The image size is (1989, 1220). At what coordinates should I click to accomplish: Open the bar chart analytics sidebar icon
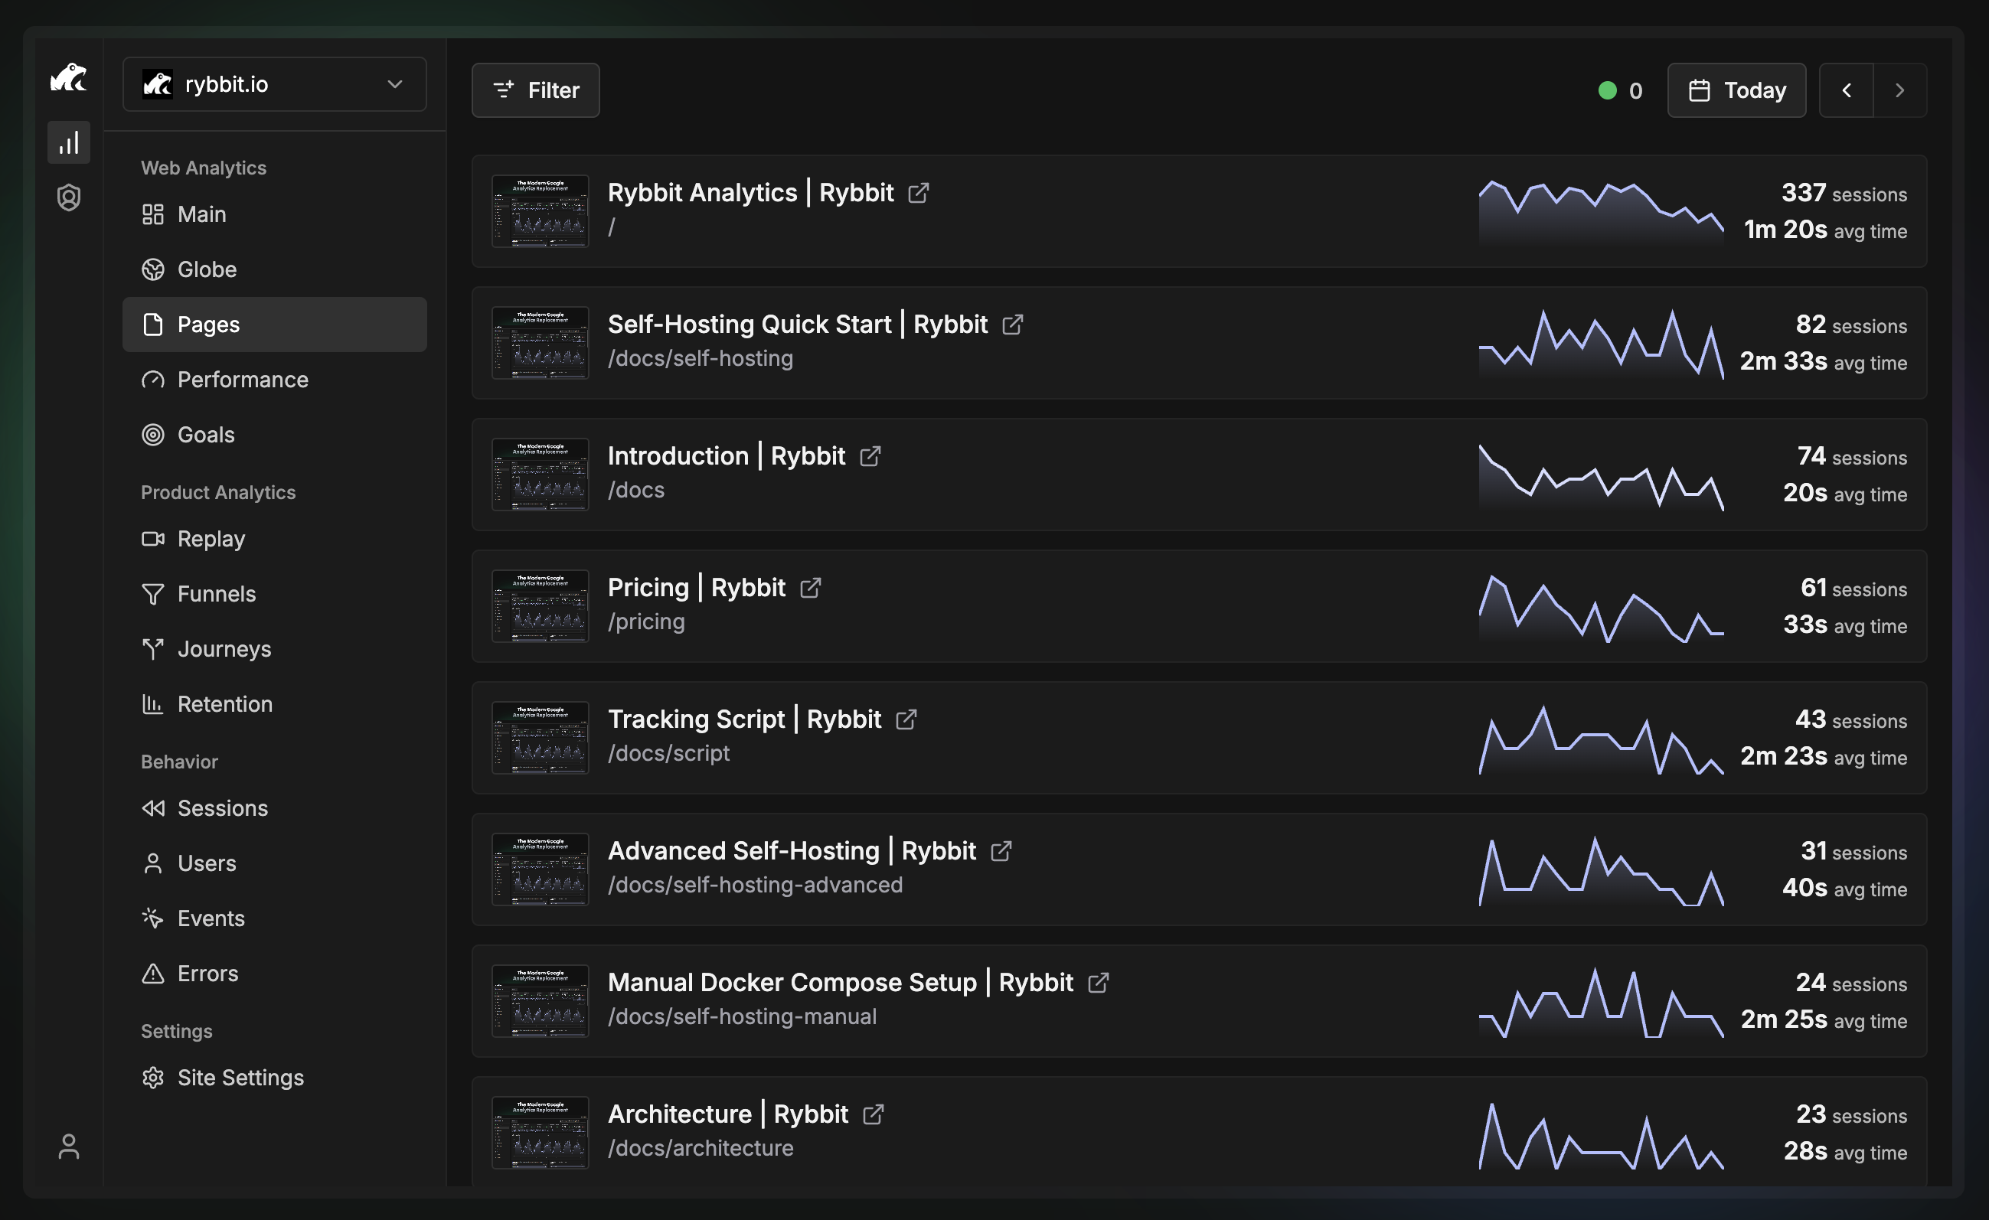pos(69,143)
